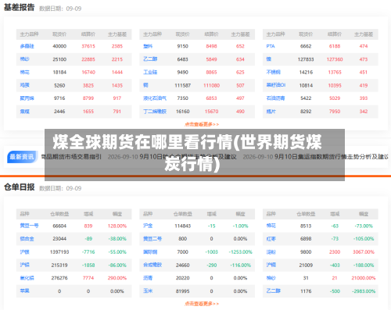Select the settlement price cell 16740
This screenshot has height=310, width=391.
click(88, 72)
